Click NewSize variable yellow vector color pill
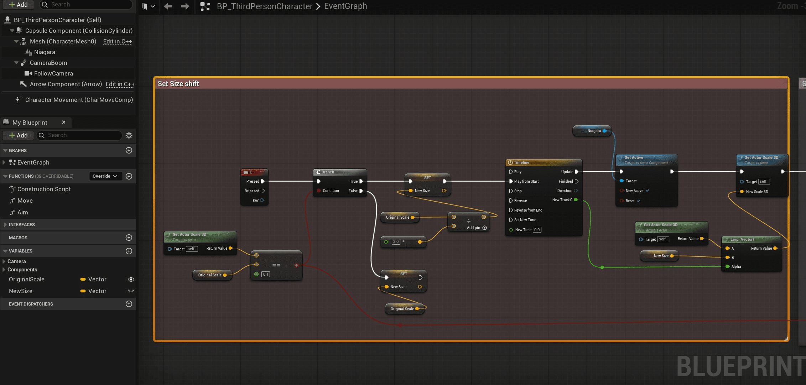This screenshot has width=806, height=385. [x=83, y=291]
